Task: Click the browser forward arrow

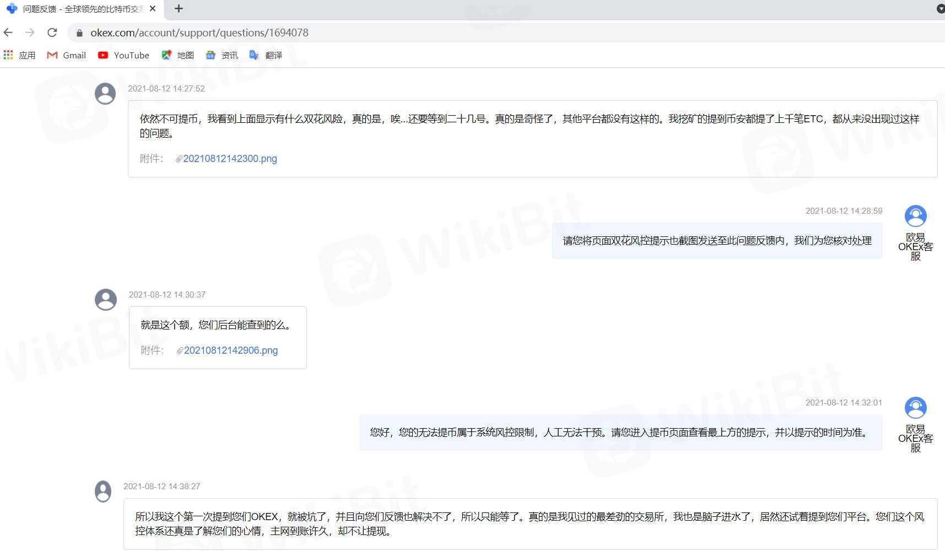Action: (30, 33)
